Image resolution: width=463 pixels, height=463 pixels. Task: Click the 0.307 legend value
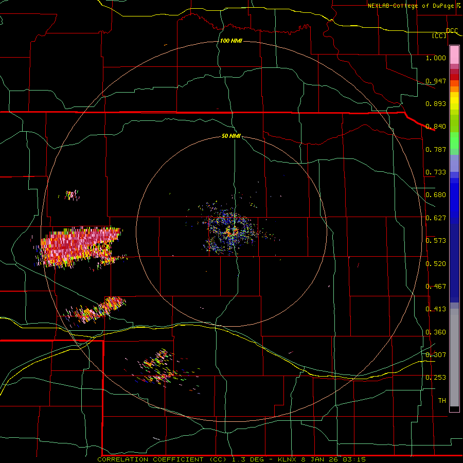pyautogui.click(x=436, y=355)
